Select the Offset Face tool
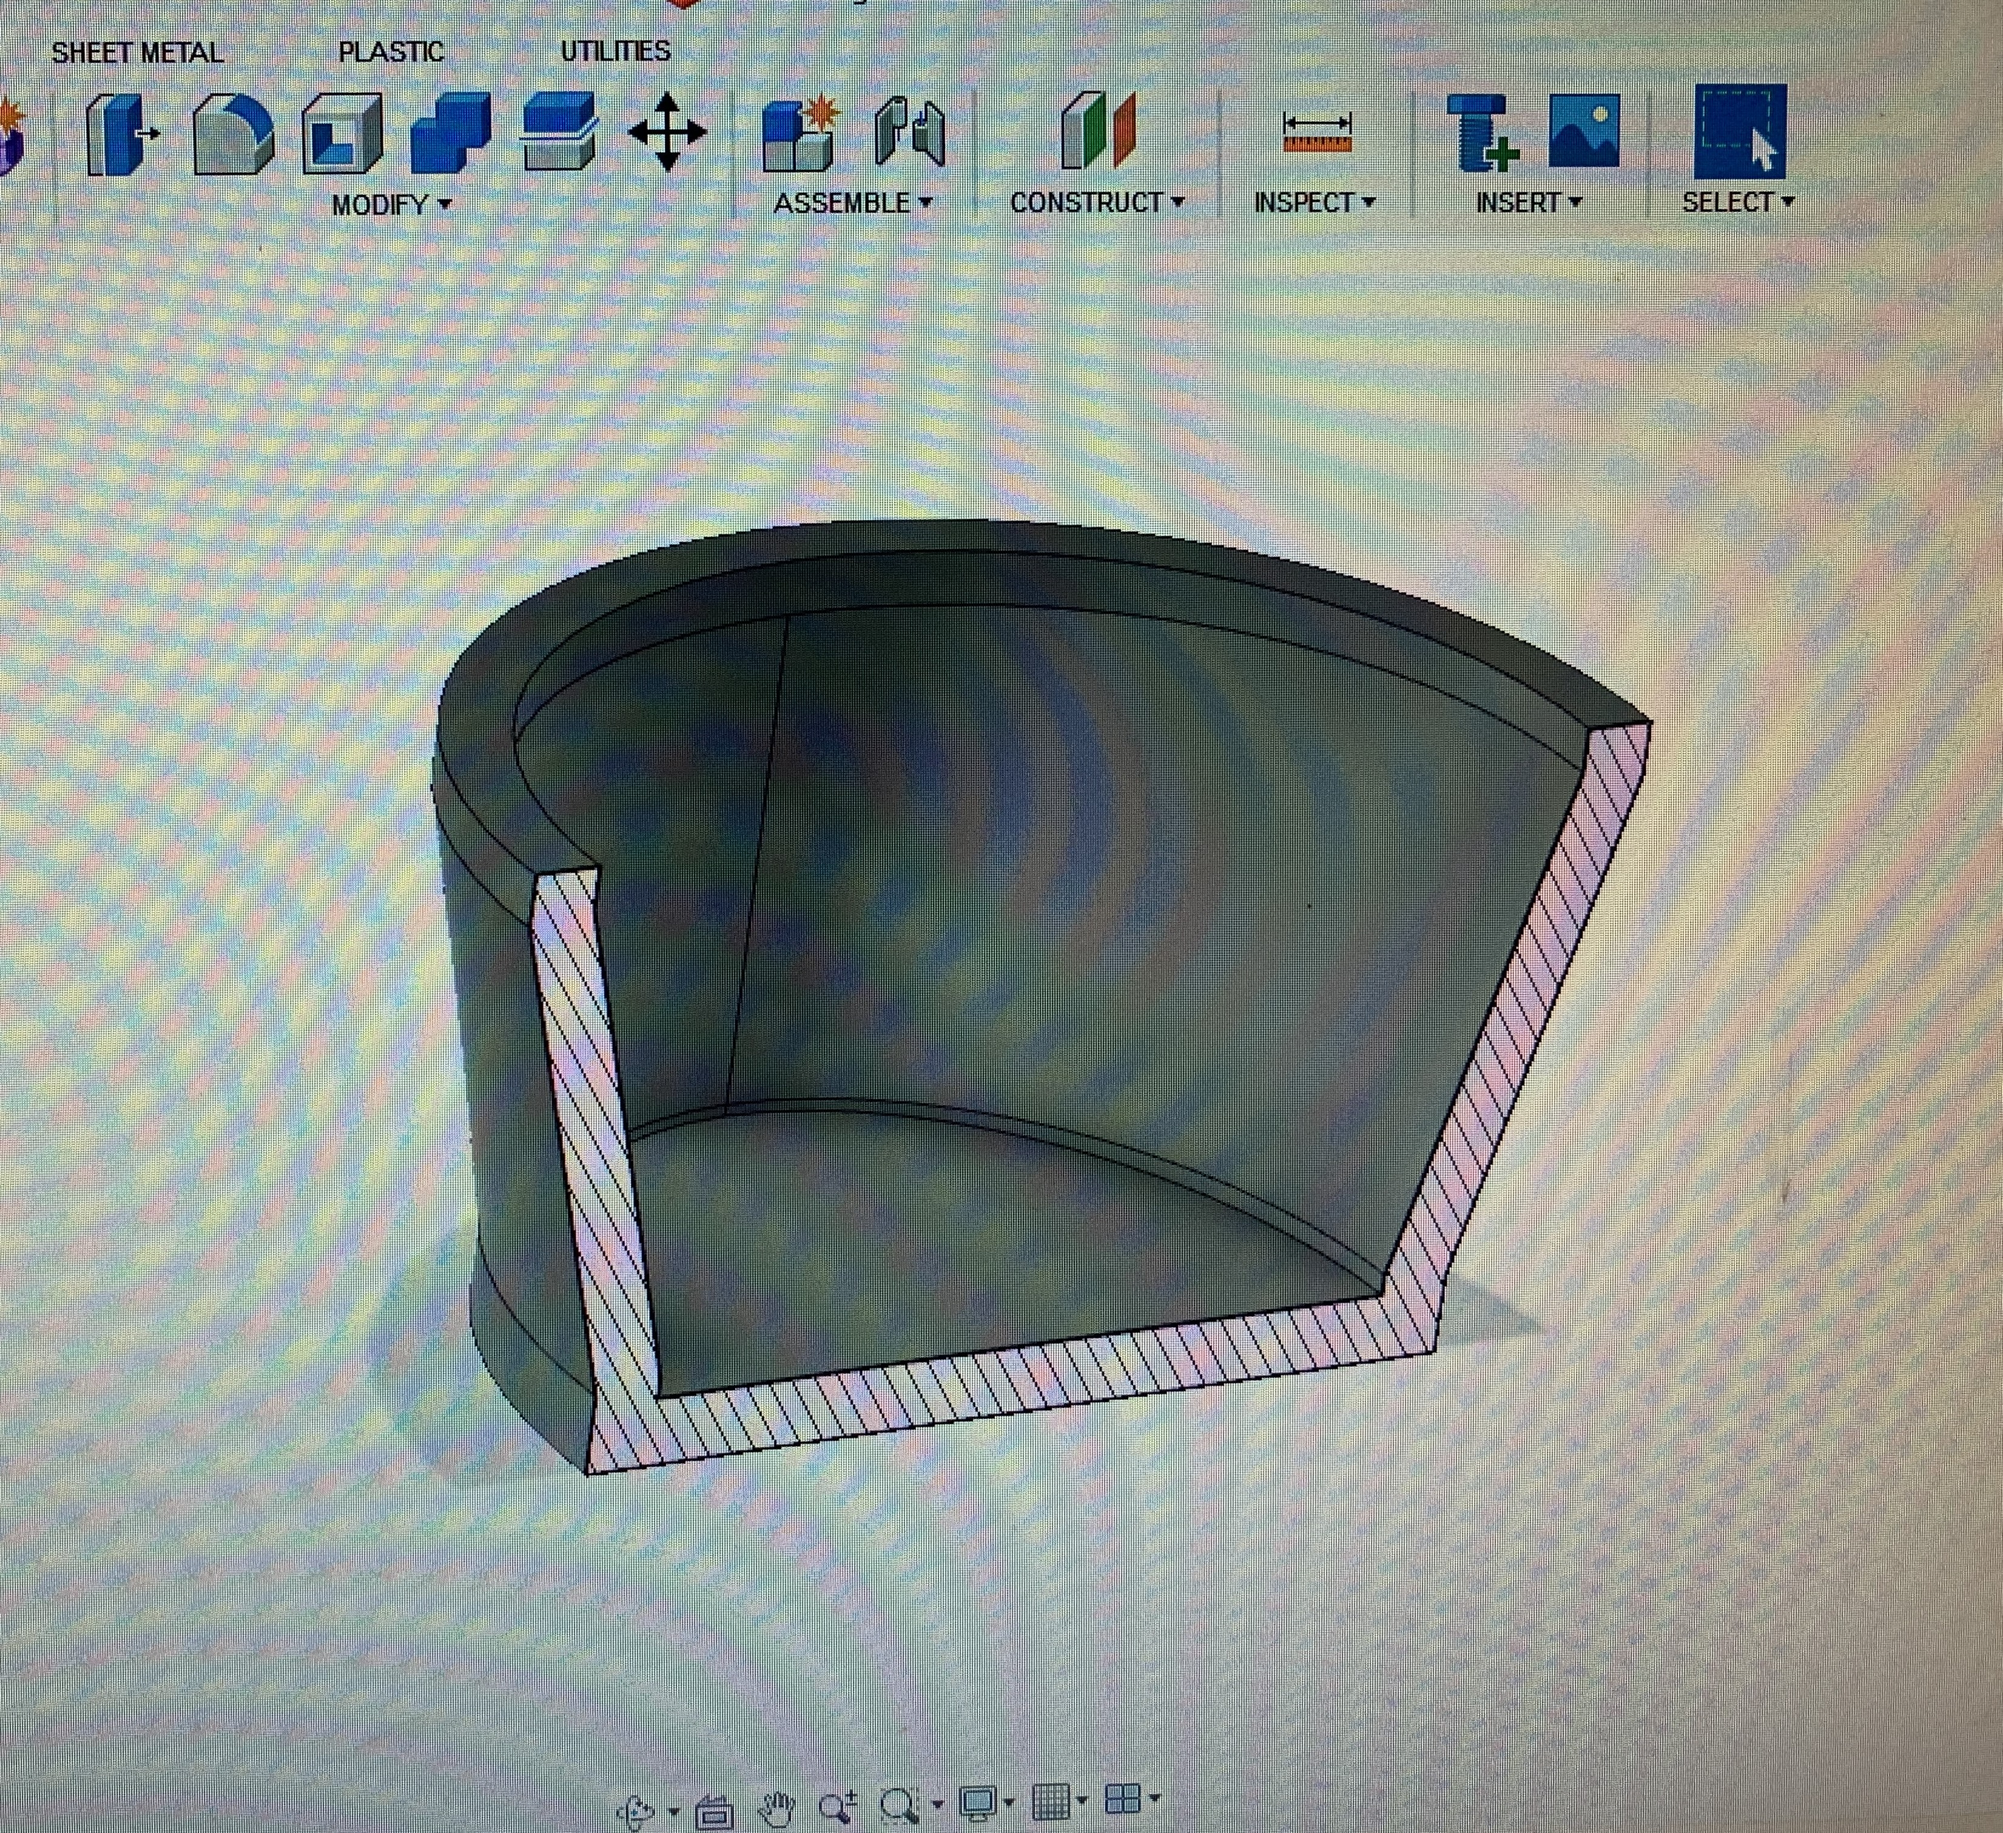The height and width of the screenshot is (1833, 2003). click(x=559, y=131)
